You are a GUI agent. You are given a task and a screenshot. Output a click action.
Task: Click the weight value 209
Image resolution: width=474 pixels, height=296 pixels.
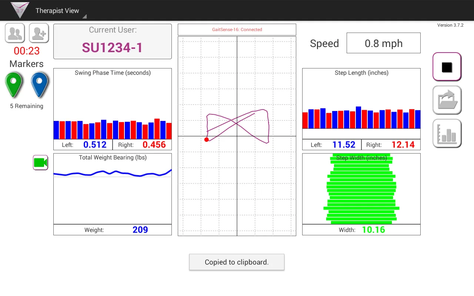click(x=140, y=230)
